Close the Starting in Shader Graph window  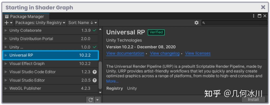click(263, 7)
